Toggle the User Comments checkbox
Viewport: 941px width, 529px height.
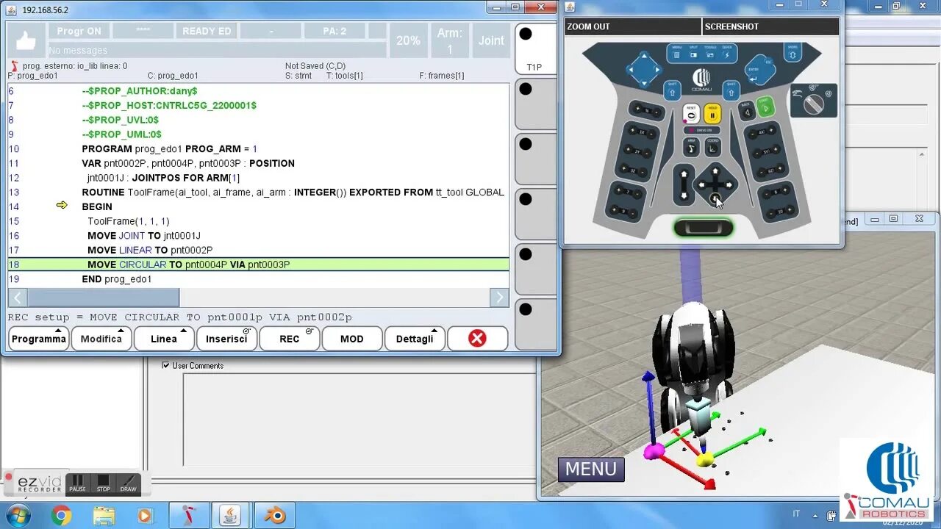[165, 365]
